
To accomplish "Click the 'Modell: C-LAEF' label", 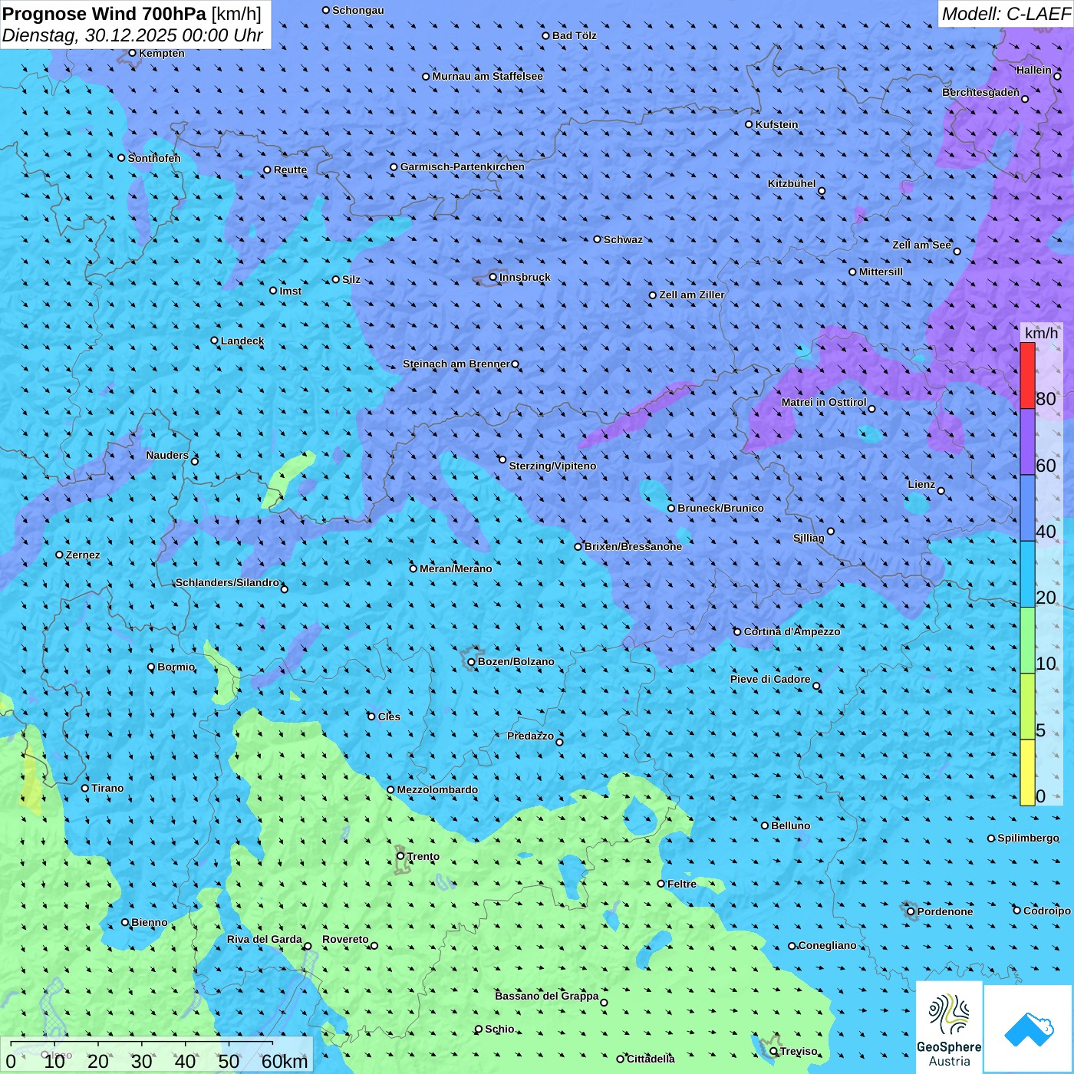I will click(x=1006, y=14).
